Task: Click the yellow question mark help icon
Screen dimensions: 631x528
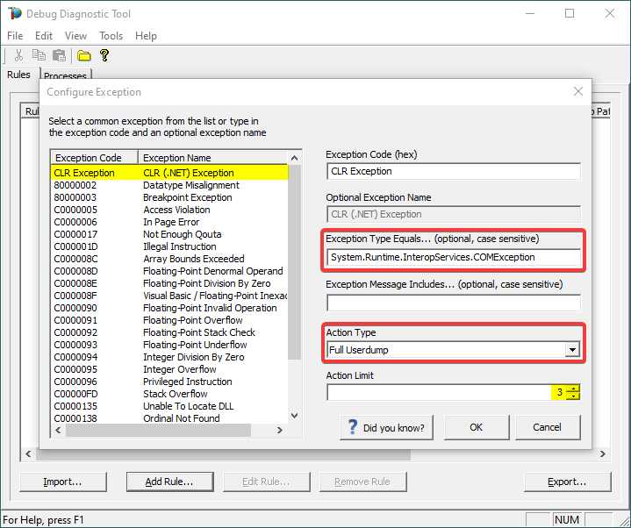Action: [x=104, y=55]
